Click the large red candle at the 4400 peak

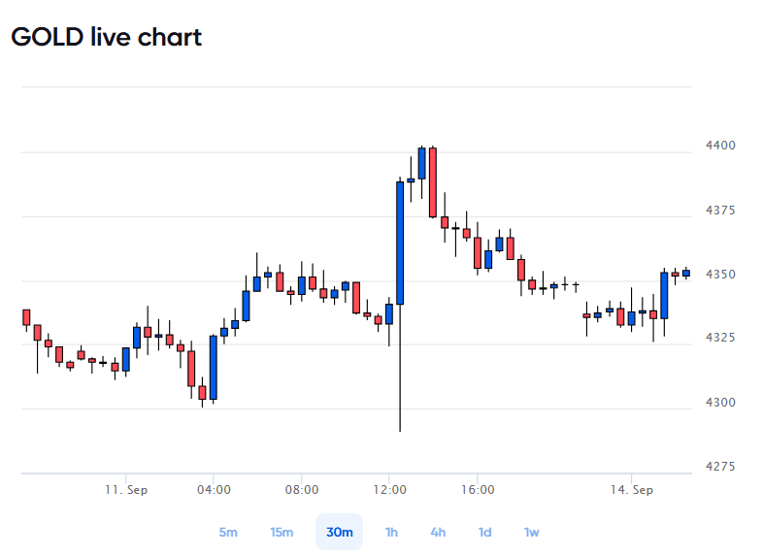click(x=433, y=182)
